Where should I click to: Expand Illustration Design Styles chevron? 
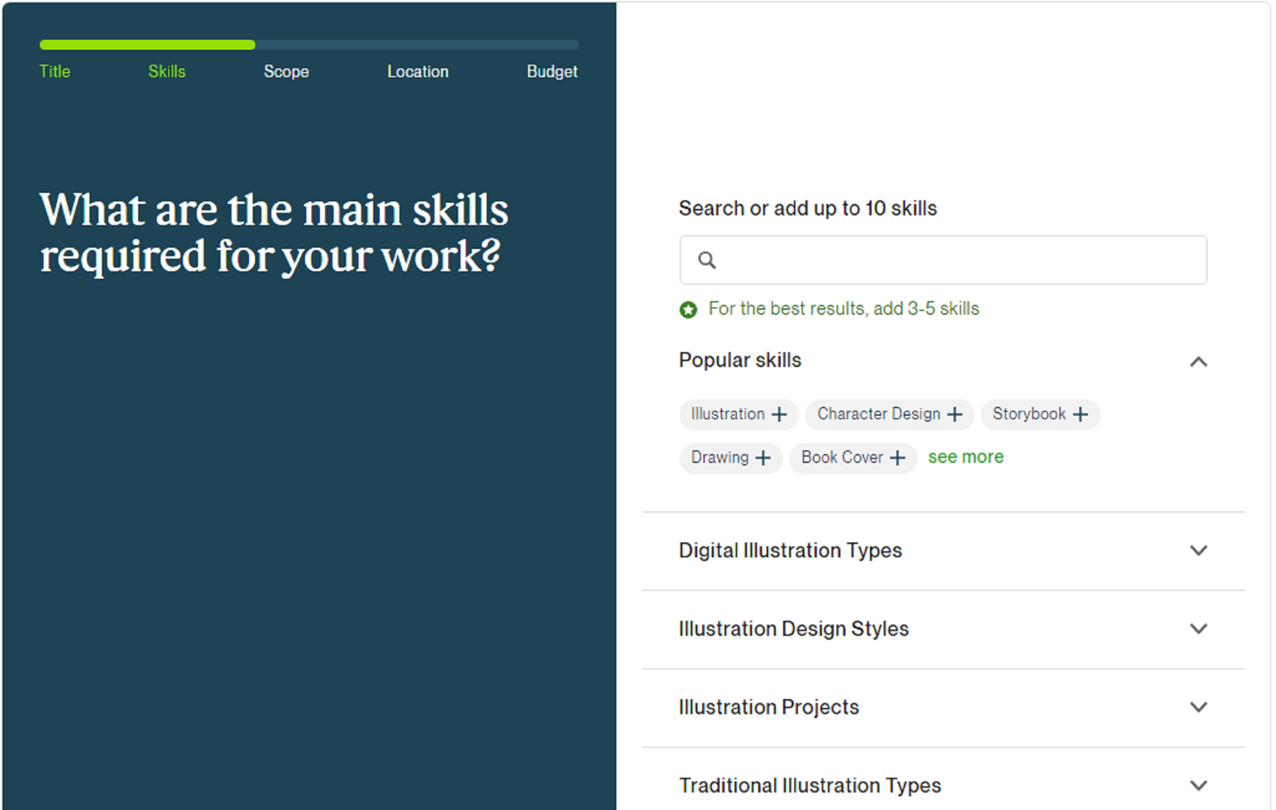point(1198,629)
